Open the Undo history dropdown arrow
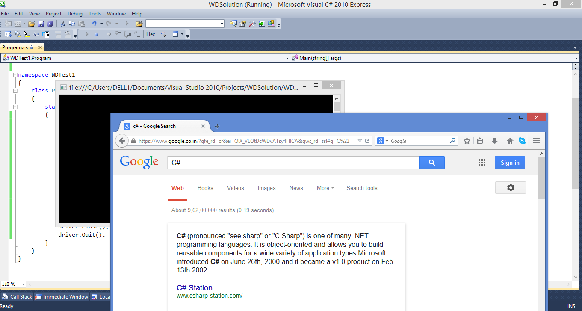The width and height of the screenshot is (582, 311). 101,24
